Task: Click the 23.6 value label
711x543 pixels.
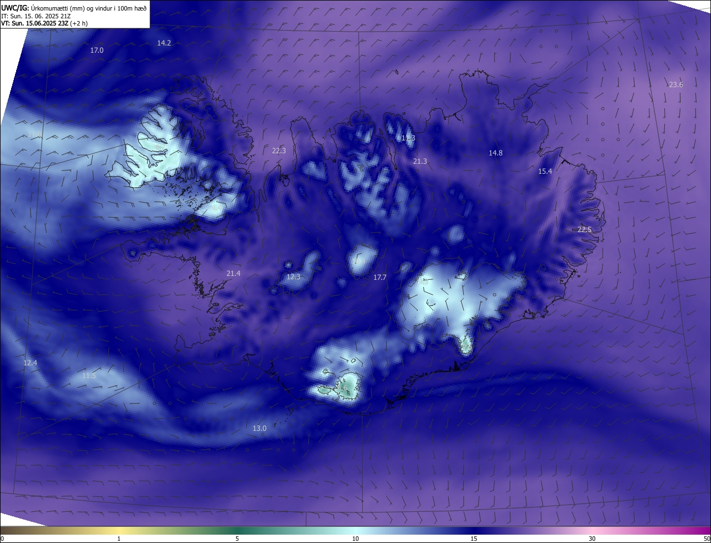Action: tap(676, 84)
